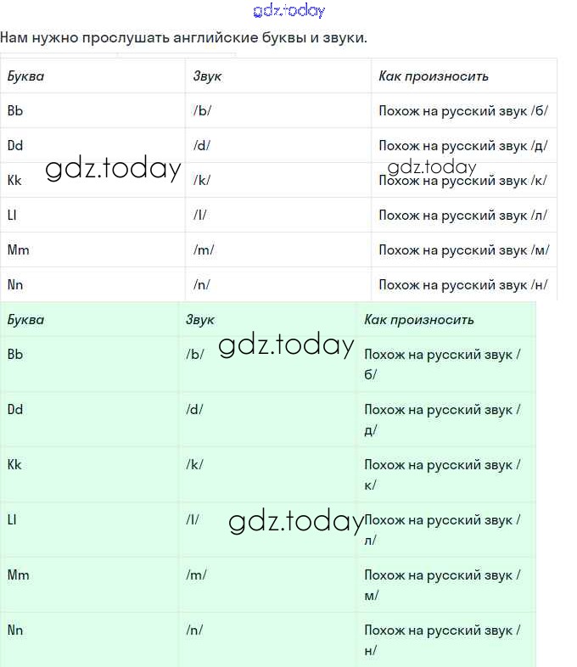Select the 'Mm' cell in the white table
The width and height of the screenshot is (577, 667).
coord(18,249)
